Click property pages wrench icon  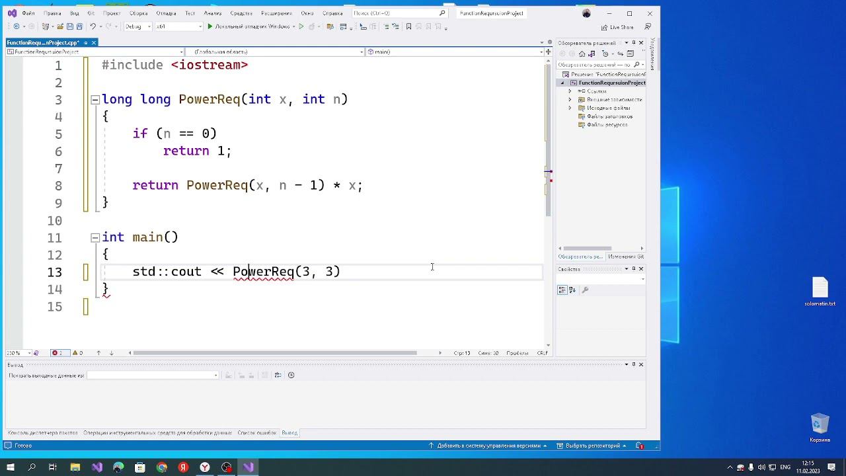coord(585,290)
